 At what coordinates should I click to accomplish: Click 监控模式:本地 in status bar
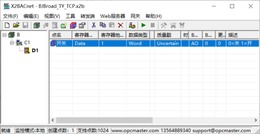(x=30, y=131)
